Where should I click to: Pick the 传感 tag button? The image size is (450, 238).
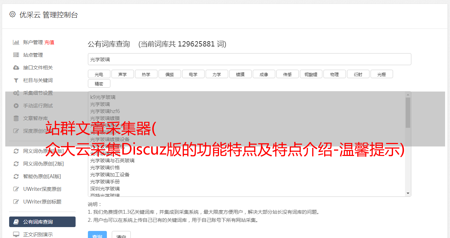pos(287,74)
